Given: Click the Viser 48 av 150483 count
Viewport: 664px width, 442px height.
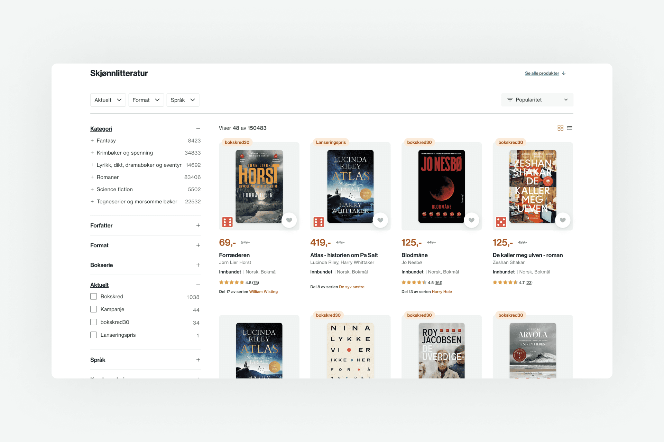Looking at the screenshot, I should point(243,128).
